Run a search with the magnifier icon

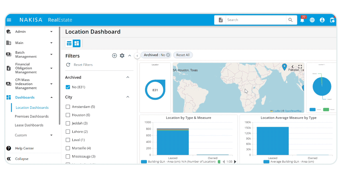point(291,20)
